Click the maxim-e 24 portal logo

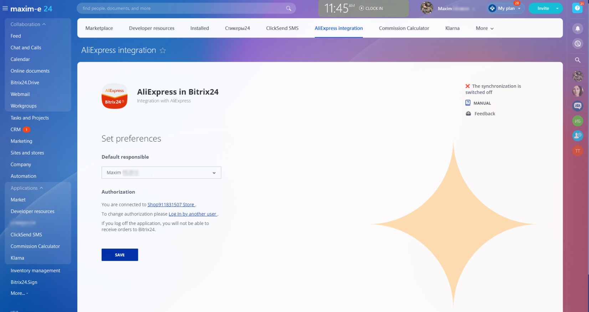(31, 9)
